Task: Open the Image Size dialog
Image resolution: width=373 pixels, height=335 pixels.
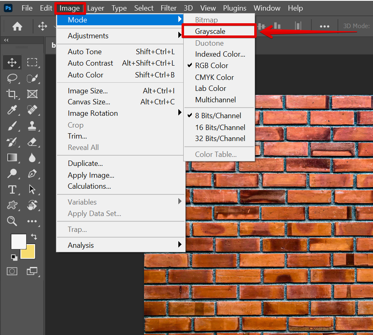Action: pos(88,91)
